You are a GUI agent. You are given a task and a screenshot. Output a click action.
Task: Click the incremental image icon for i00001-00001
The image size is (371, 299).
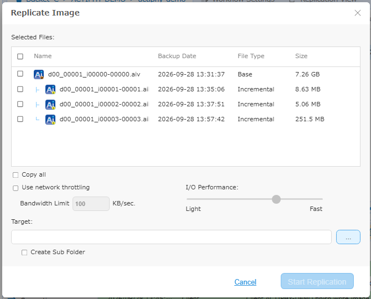(50, 89)
